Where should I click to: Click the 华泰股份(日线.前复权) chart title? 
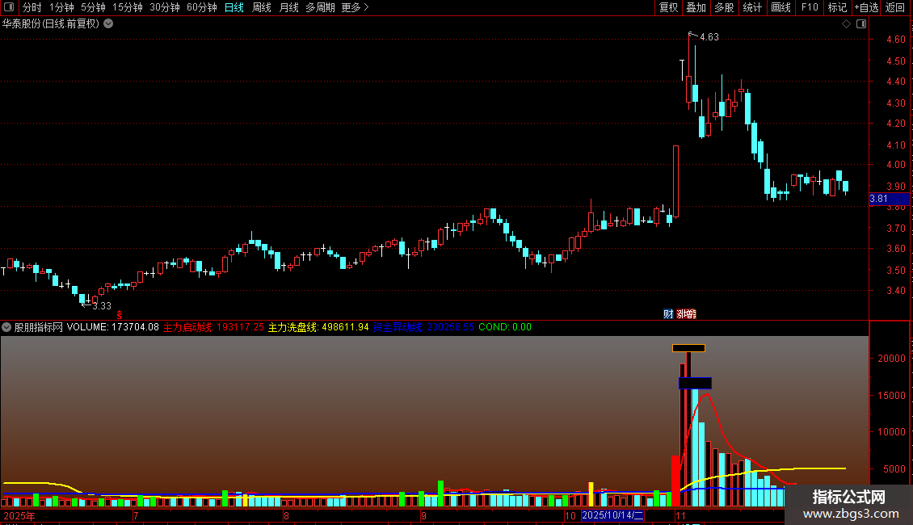point(51,24)
